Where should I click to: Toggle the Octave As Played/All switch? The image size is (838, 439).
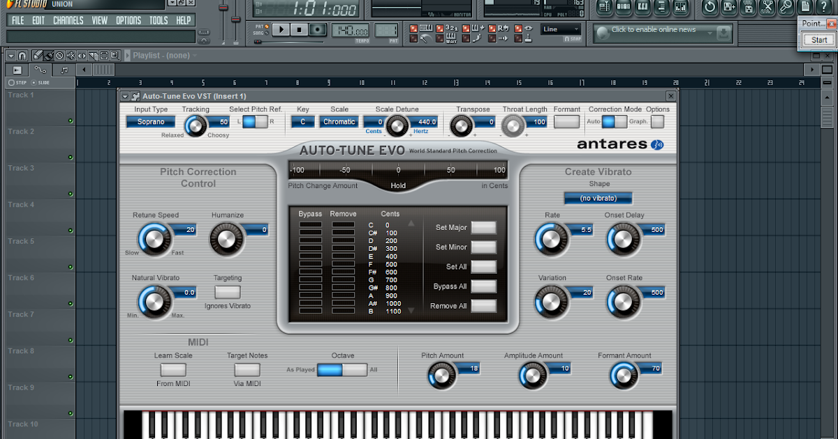coord(342,369)
